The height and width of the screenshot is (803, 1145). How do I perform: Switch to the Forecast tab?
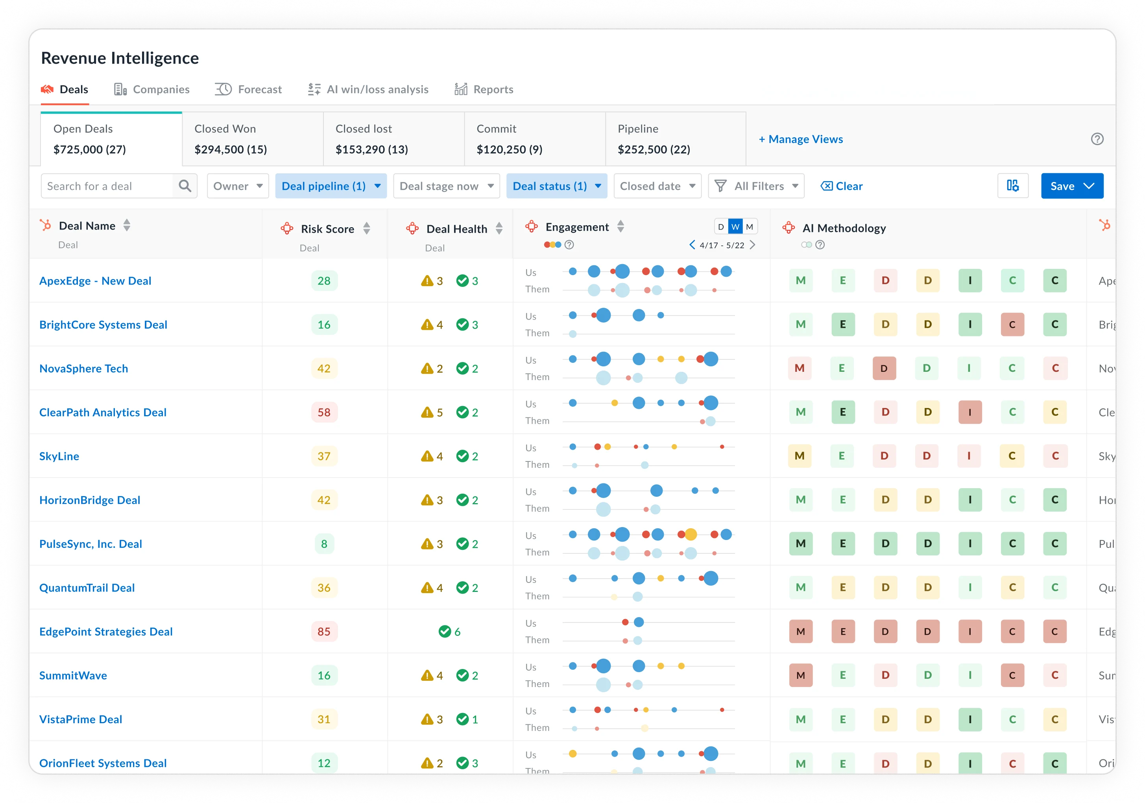point(248,89)
